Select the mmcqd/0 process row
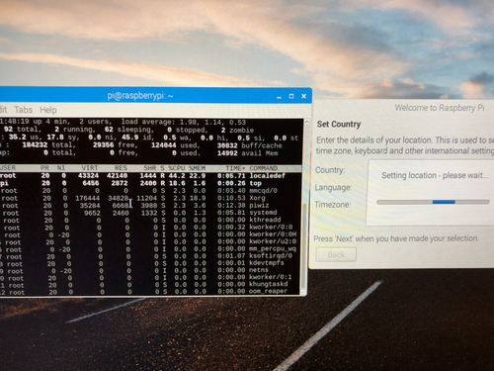This screenshot has width=494, height=371. 151,191
